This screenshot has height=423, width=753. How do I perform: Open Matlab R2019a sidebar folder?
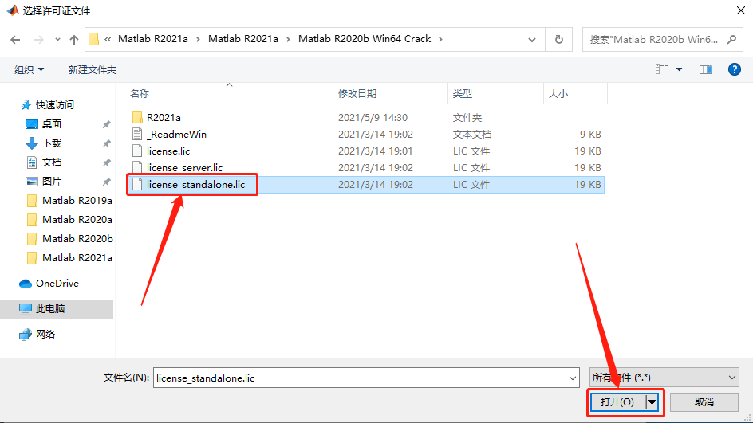[77, 201]
